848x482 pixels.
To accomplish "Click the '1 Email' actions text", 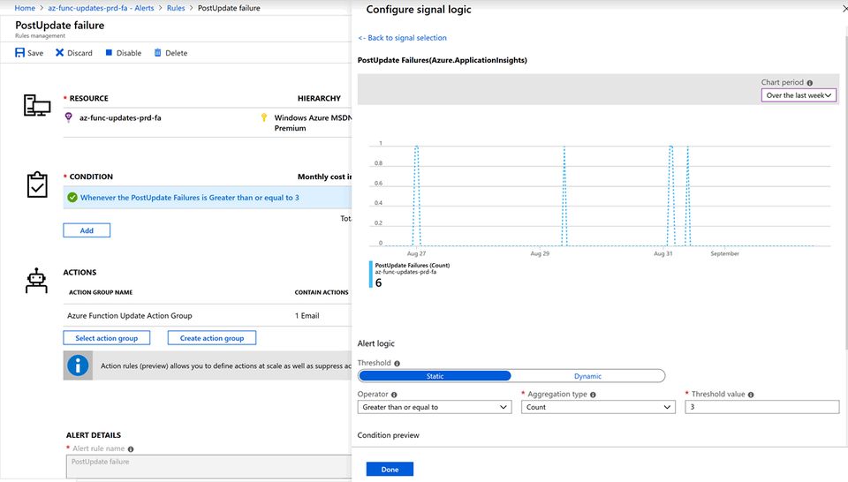I will (x=307, y=315).
